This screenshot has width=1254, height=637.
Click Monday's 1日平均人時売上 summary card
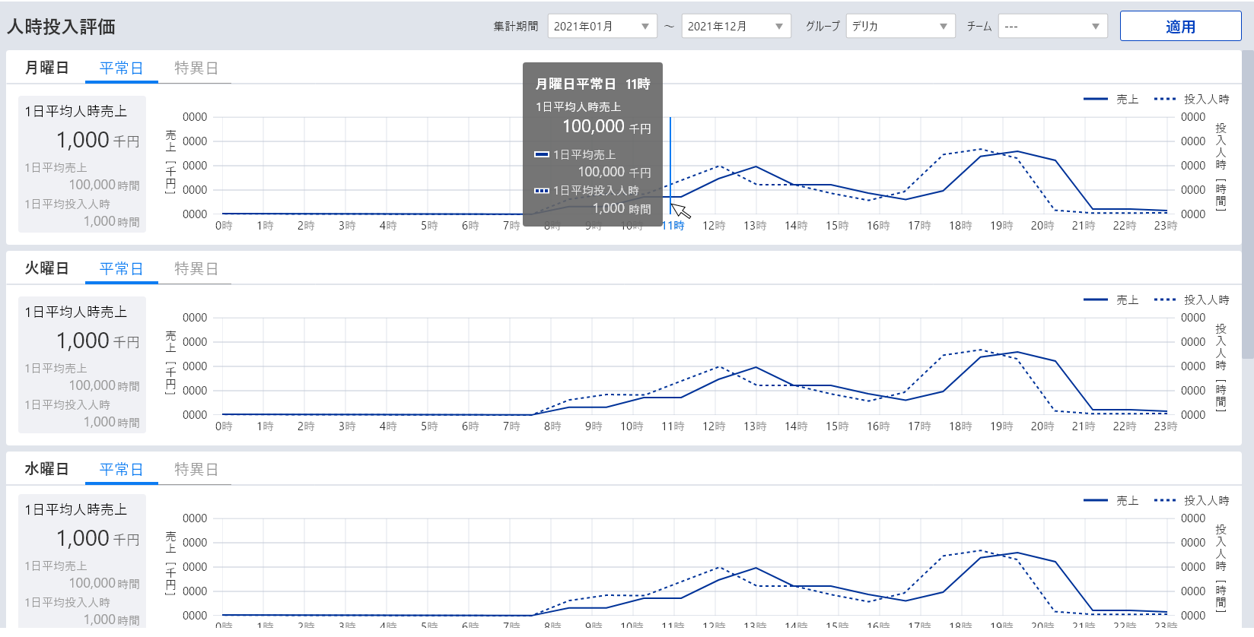coord(82,164)
